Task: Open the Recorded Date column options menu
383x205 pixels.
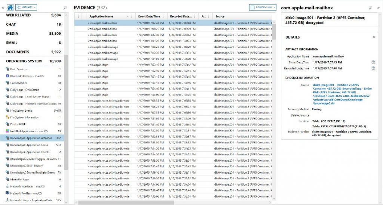Action: 194,16
